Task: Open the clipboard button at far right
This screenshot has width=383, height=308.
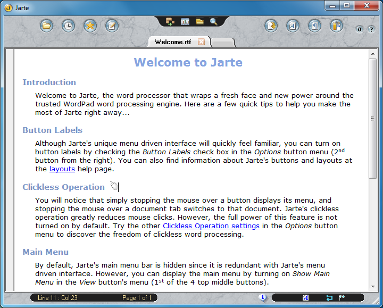Action: pos(336,26)
